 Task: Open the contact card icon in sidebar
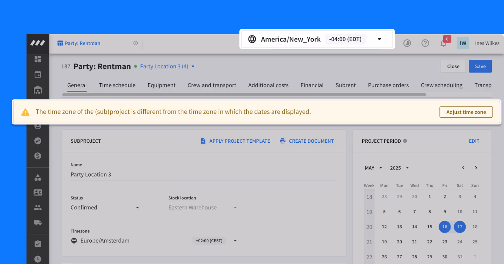[x=38, y=192]
